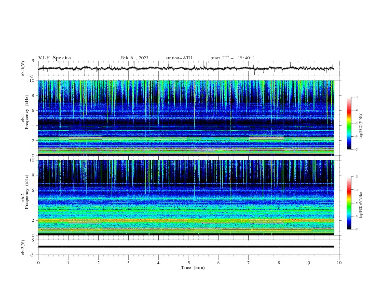
Task: Click time axis tick label "4"
Action: tap(158, 263)
